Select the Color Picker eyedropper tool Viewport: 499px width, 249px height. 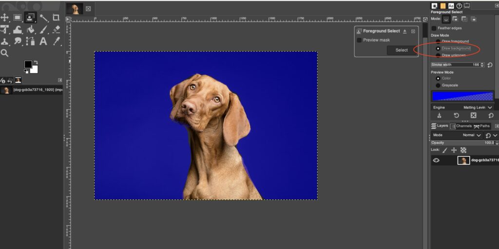pos(57,41)
